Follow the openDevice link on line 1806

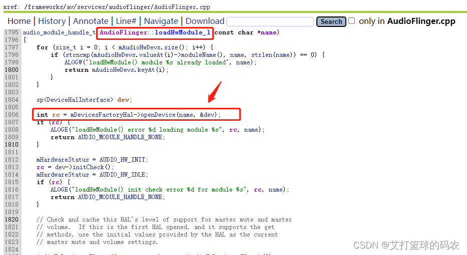(158, 115)
